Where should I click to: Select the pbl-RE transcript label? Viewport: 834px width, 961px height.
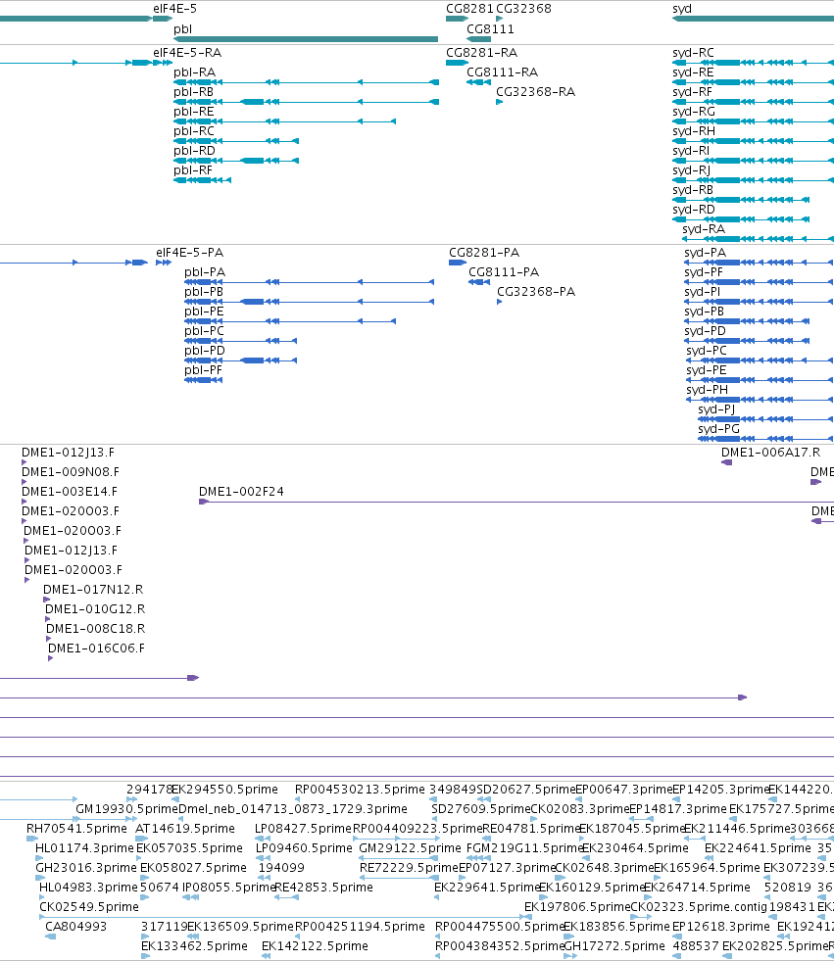click(194, 112)
